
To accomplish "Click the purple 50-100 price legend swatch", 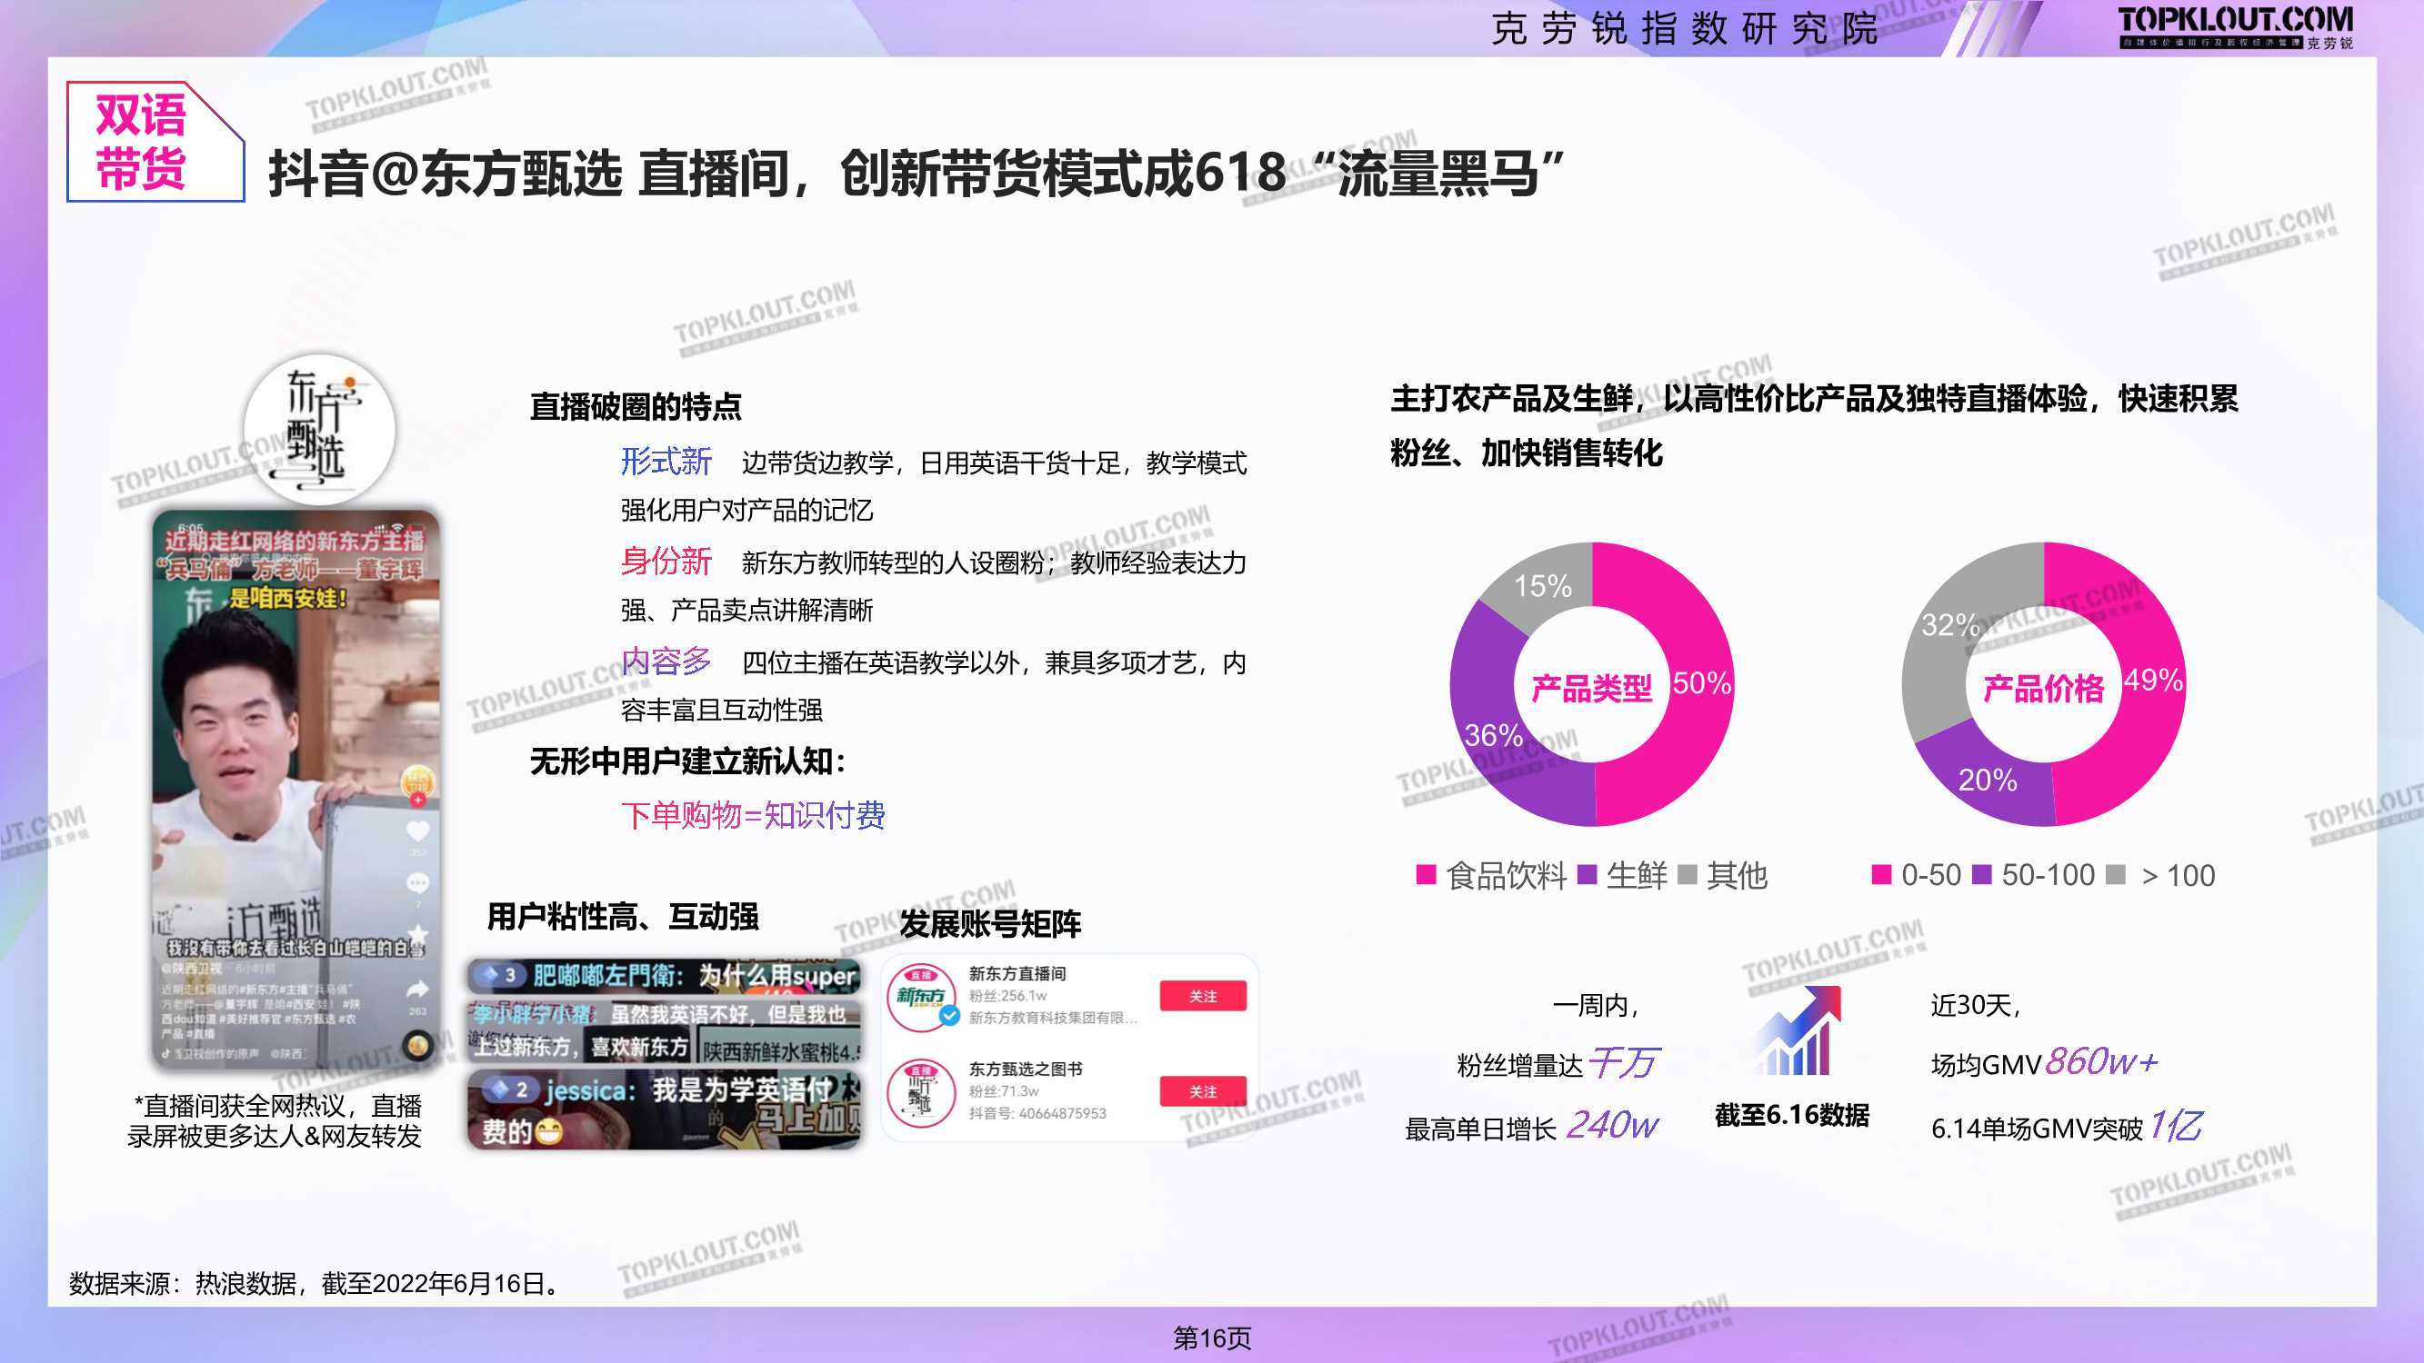I will pos(1982,875).
